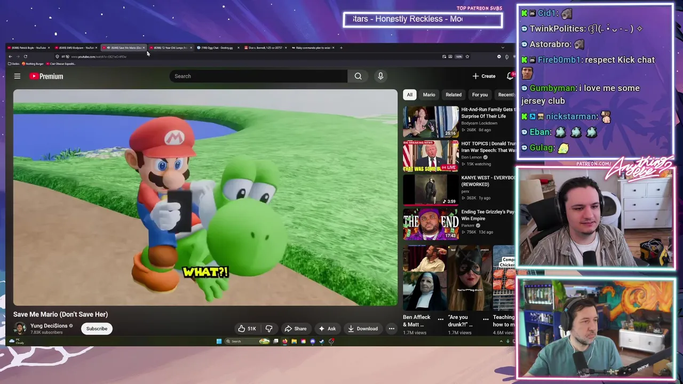The height and width of the screenshot is (384, 683).
Task: Click the Download button
Action: [x=362, y=329]
